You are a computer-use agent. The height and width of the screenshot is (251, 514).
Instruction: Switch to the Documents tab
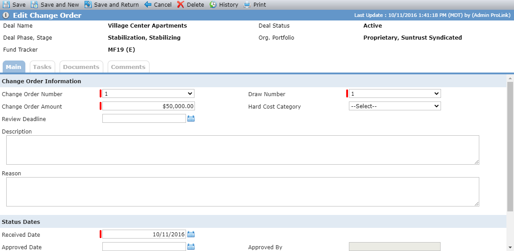point(81,67)
